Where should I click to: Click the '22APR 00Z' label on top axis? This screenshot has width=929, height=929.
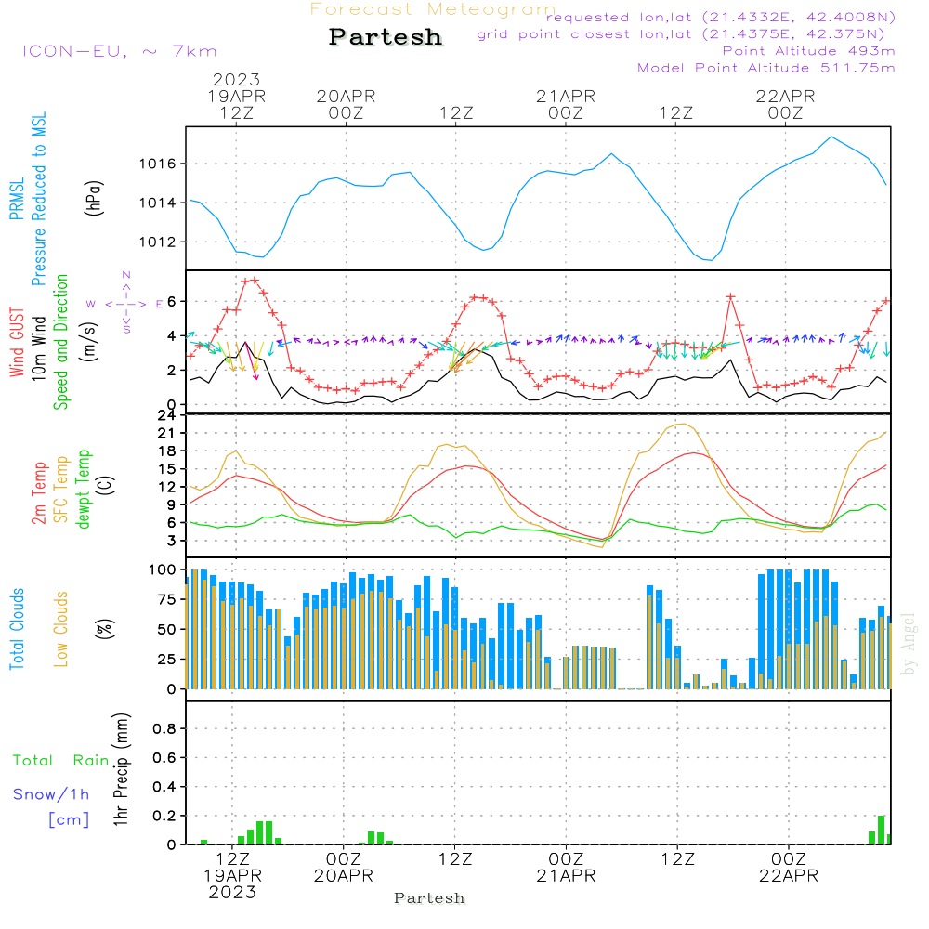[x=786, y=104]
